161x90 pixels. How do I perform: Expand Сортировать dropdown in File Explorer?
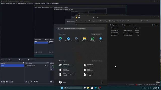click(x=115, y=25)
